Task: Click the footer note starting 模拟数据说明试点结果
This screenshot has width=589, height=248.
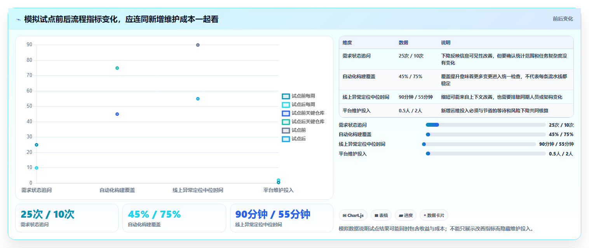Action: pos(436,229)
